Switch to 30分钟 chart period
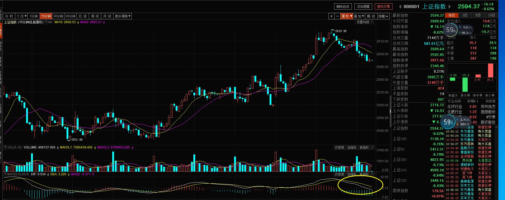This screenshot has height=200, width=505. pyautogui.click(x=58, y=16)
